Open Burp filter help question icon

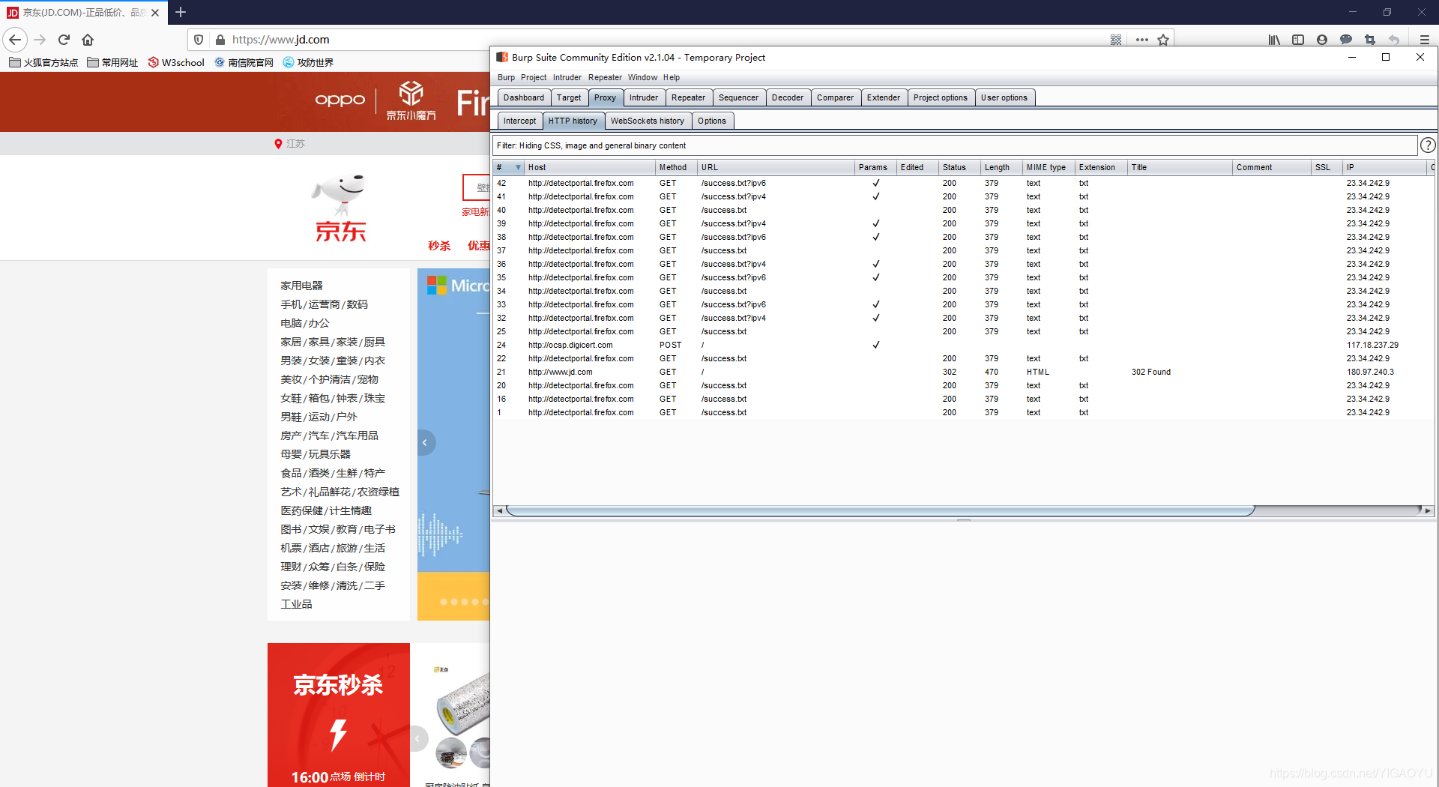pos(1428,145)
